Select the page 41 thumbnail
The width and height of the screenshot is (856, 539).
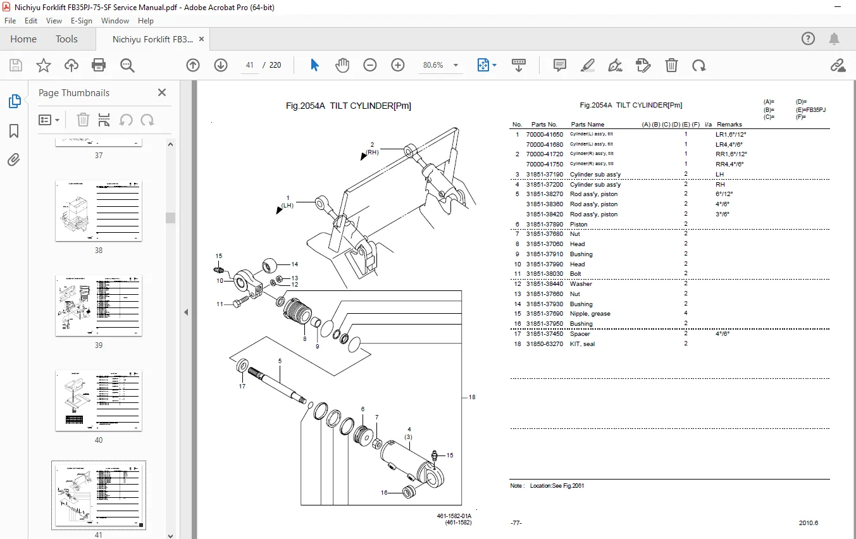pyautogui.click(x=99, y=495)
